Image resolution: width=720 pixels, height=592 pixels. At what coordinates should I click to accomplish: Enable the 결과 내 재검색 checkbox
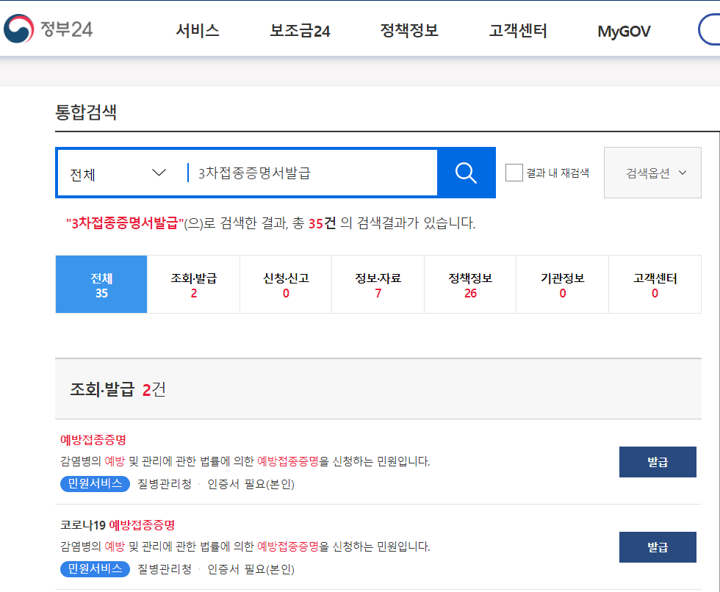point(514,173)
